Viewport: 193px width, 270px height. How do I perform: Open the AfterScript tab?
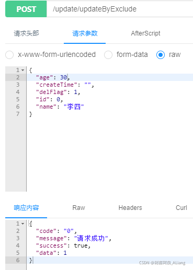point(145,33)
